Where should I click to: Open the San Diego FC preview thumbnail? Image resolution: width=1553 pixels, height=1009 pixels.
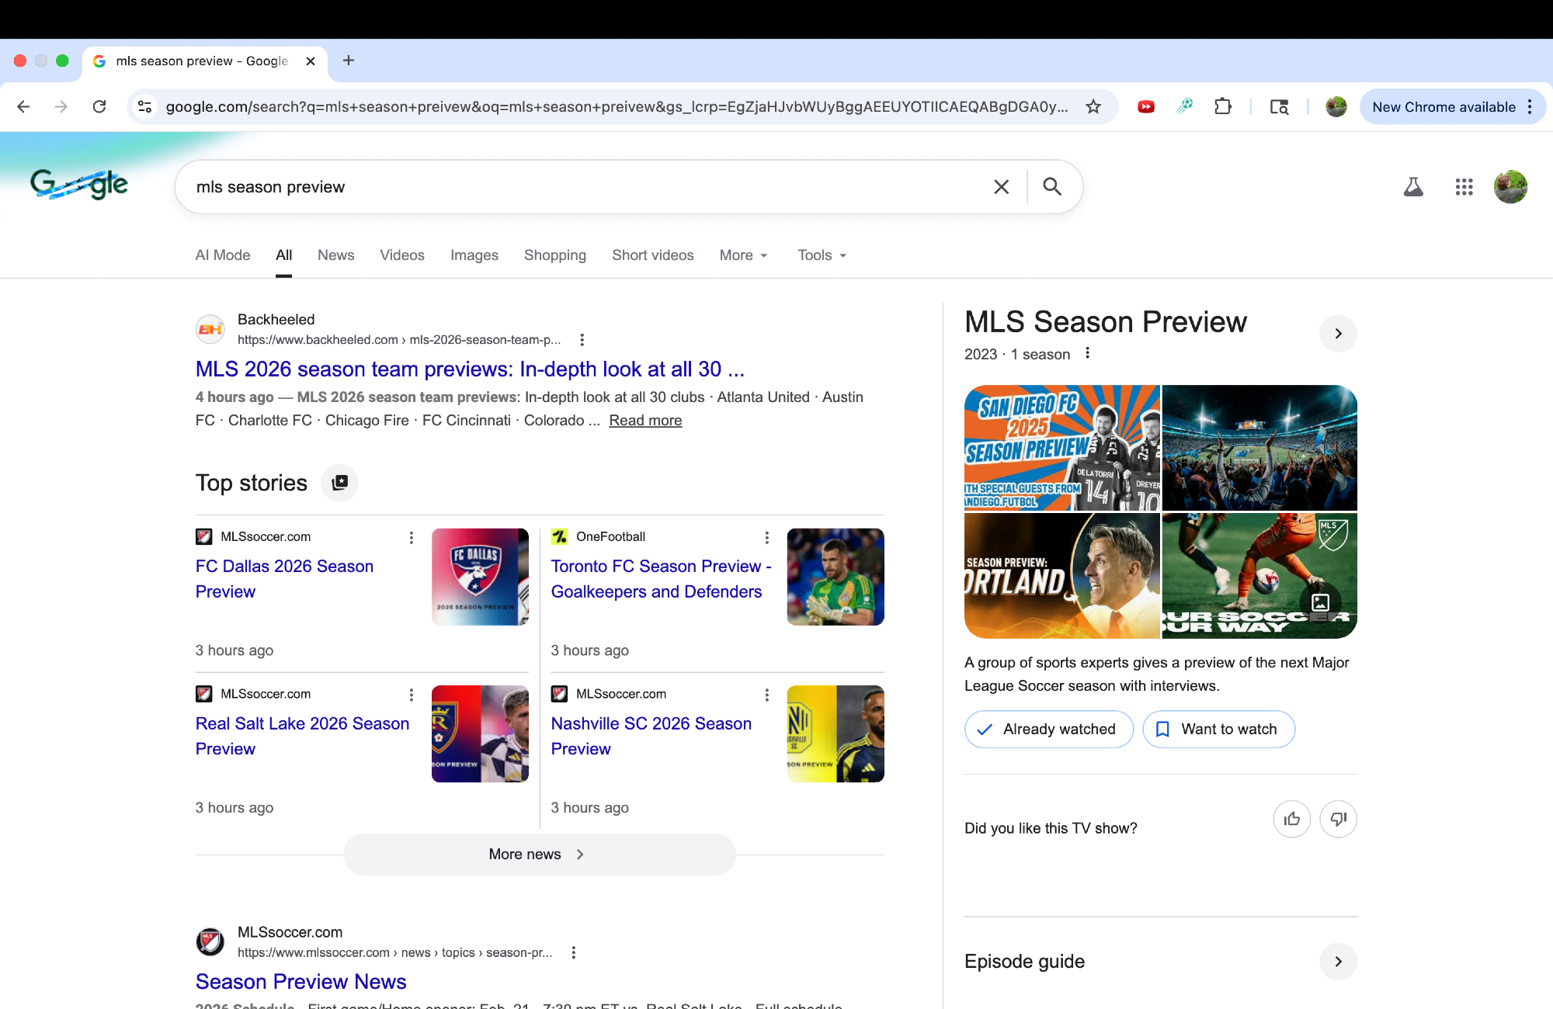pos(1061,448)
